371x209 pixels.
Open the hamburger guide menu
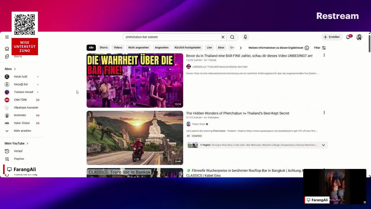(x=7, y=37)
